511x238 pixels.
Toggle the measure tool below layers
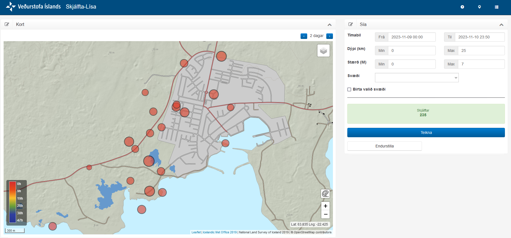(325, 194)
